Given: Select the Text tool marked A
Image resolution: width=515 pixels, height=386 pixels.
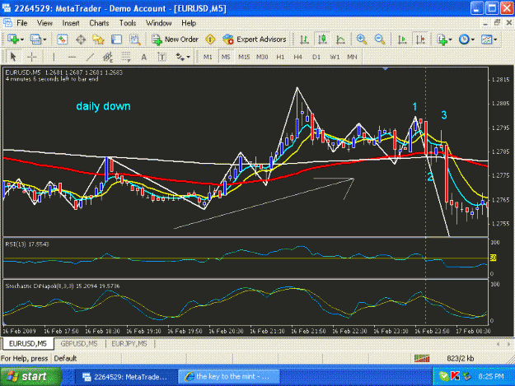Looking at the screenshot, I should [x=143, y=57].
